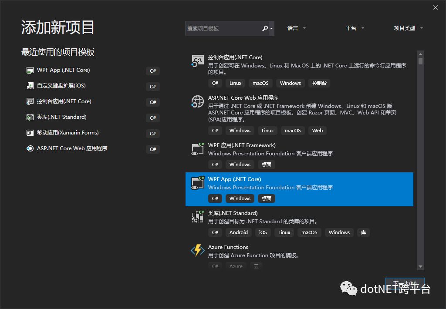
Task: Close the 添加新项目 dialog
Action: click(x=436, y=8)
